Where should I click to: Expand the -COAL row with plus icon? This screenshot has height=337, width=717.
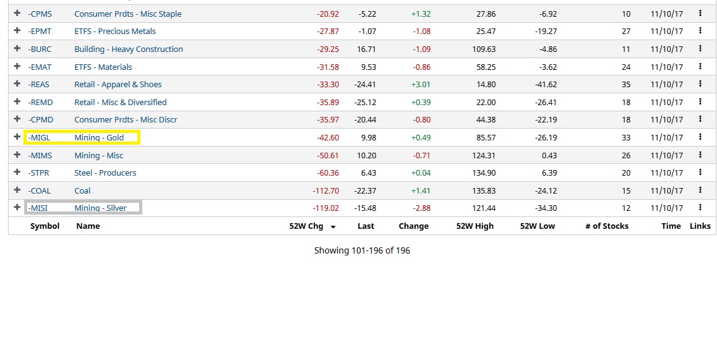click(x=17, y=190)
